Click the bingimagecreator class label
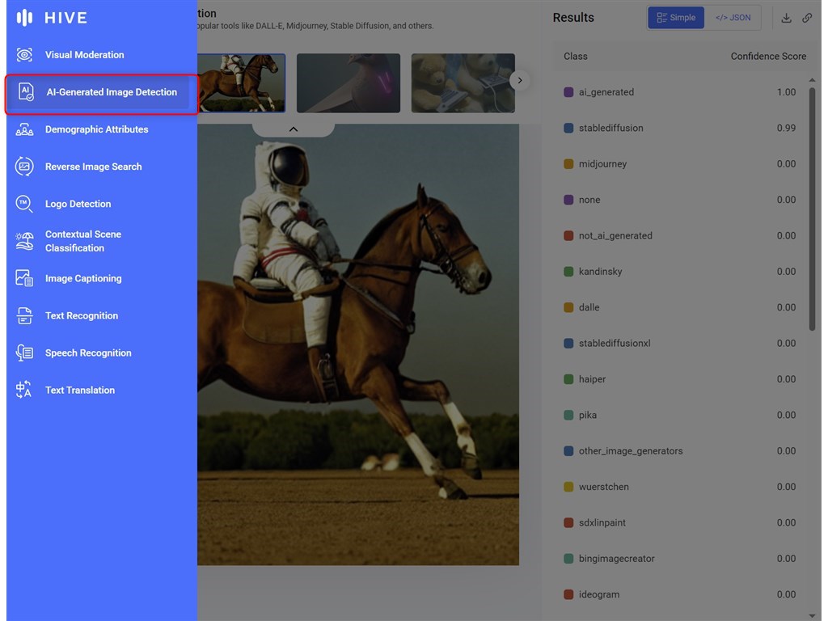828x621 pixels. [616, 560]
